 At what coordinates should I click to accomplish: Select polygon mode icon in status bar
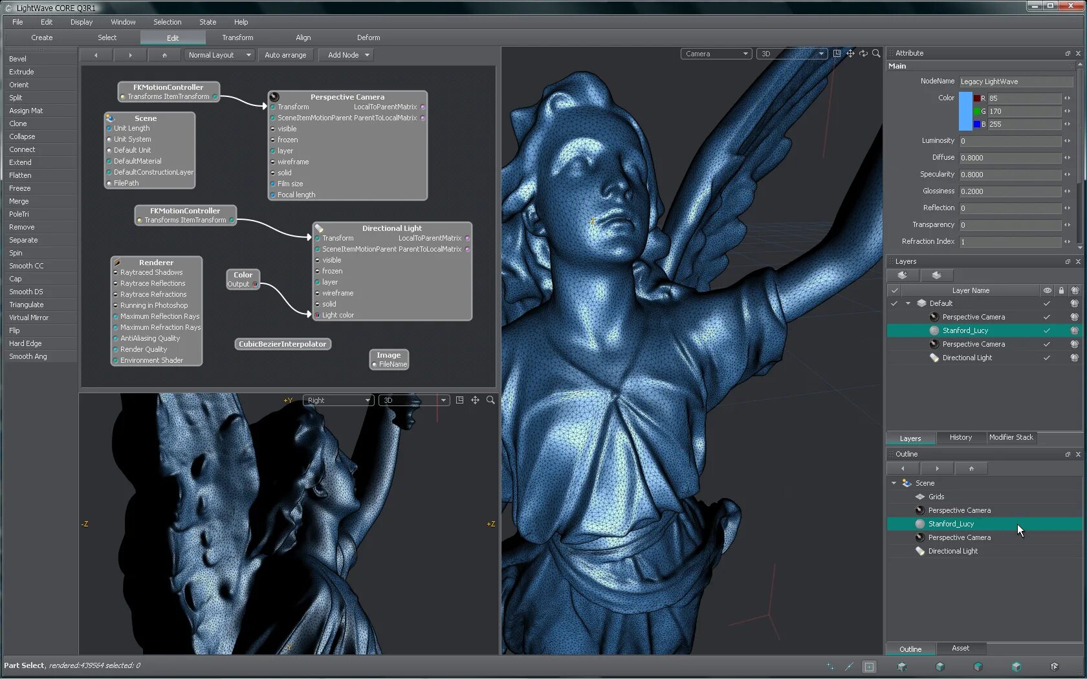(x=869, y=667)
